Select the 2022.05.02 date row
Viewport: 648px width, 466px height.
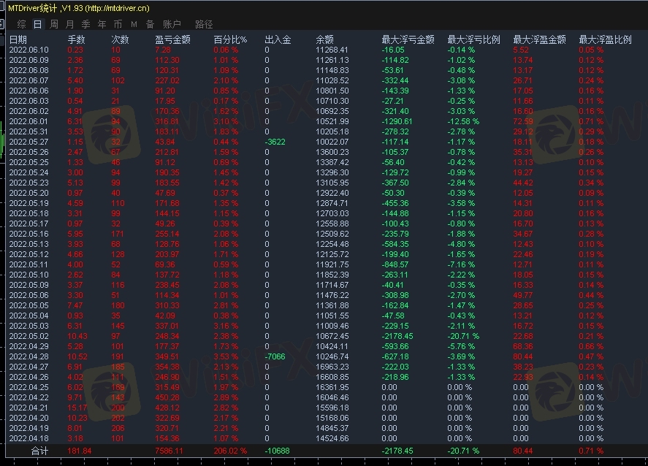click(28, 336)
